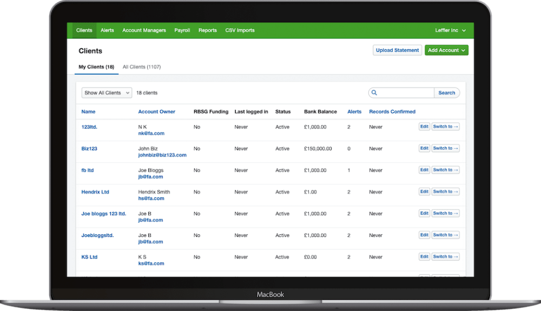Navigate to the Reports section
The image size is (541, 311).
[x=207, y=30]
